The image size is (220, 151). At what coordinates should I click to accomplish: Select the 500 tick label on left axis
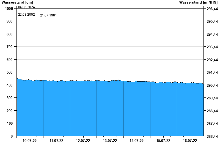tap(10, 72)
